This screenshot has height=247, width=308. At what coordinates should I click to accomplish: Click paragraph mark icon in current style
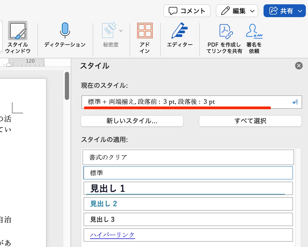(x=295, y=102)
